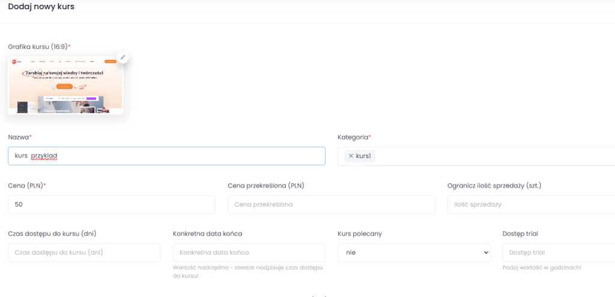
Task: Click the "Kurs polecany" label text
Action: click(x=360, y=233)
